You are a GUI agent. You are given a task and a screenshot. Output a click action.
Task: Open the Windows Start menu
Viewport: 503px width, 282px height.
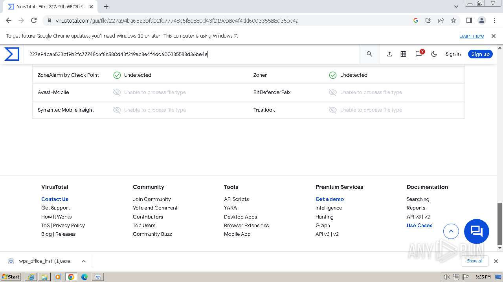point(11,277)
